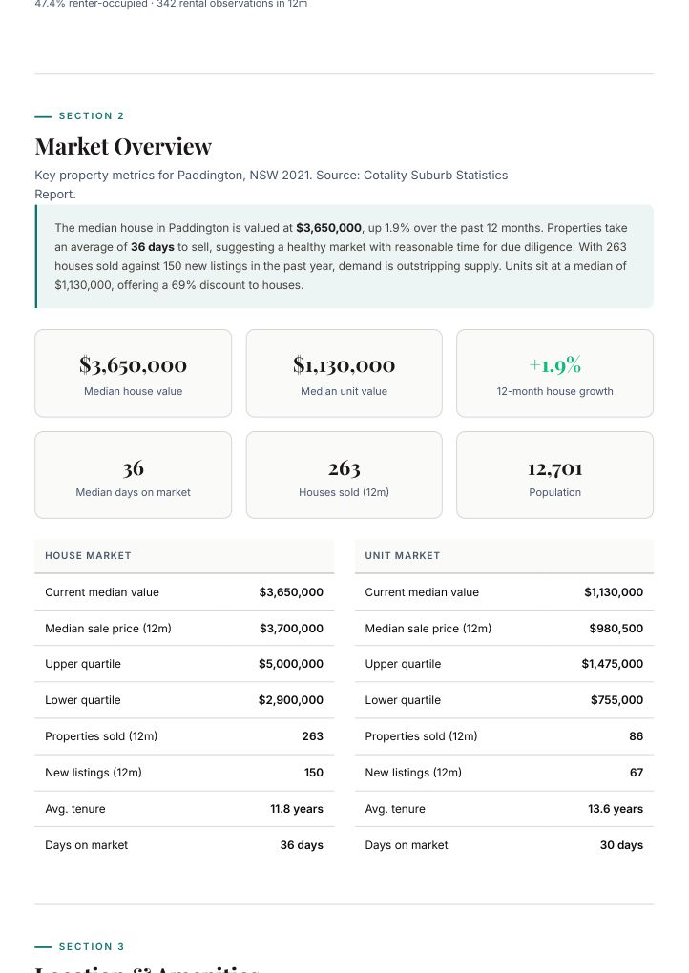Click the 36 Median days on market card

tap(133, 475)
